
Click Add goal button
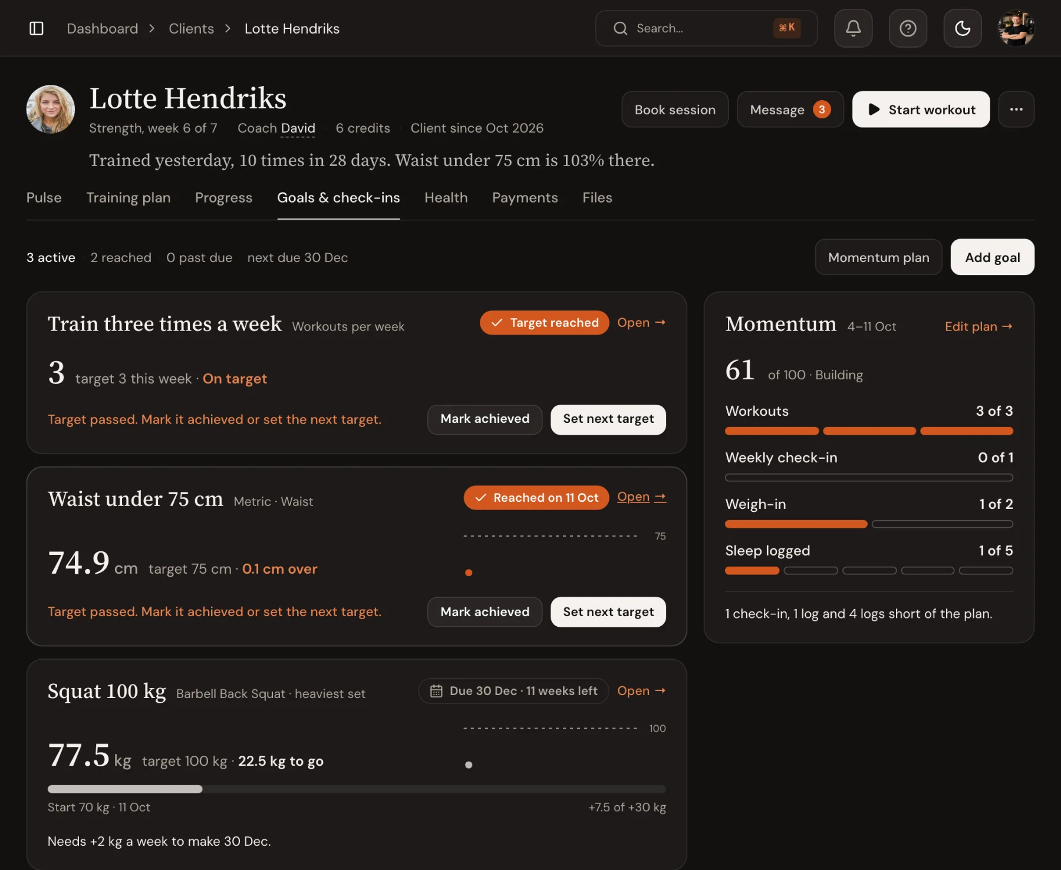(993, 257)
